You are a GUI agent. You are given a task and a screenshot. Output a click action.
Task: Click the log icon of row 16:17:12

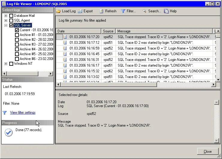point(65,43)
